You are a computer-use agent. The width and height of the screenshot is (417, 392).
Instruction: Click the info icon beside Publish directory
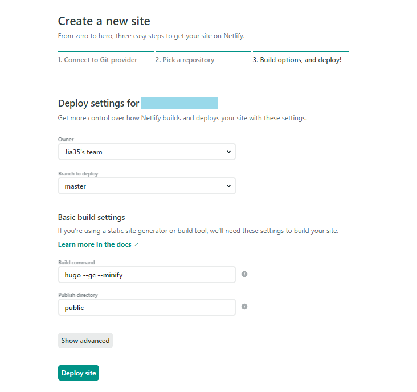tap(244, 307)
